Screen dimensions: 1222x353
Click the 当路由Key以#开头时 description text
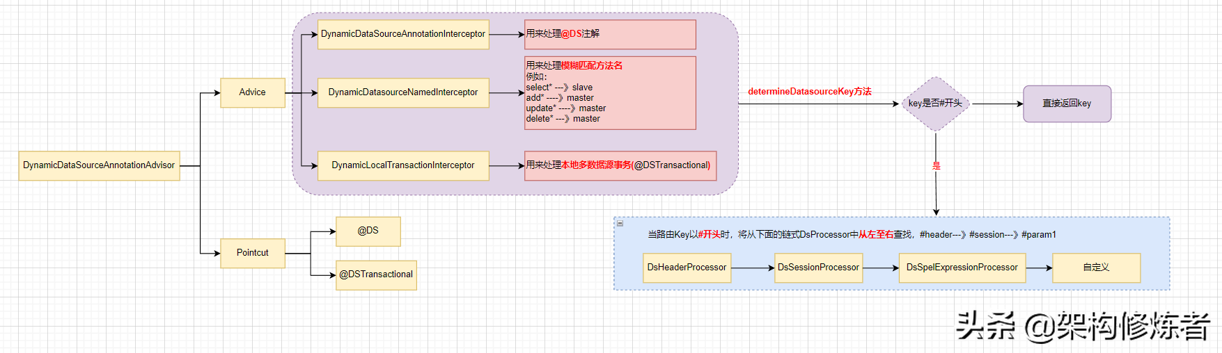(852, 235)
